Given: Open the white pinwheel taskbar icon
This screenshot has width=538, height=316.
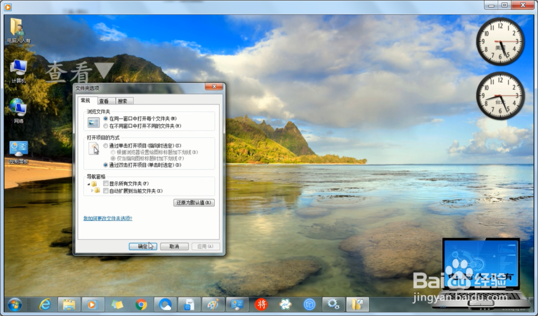Looking at the screenshot, I should coord(285,304).
